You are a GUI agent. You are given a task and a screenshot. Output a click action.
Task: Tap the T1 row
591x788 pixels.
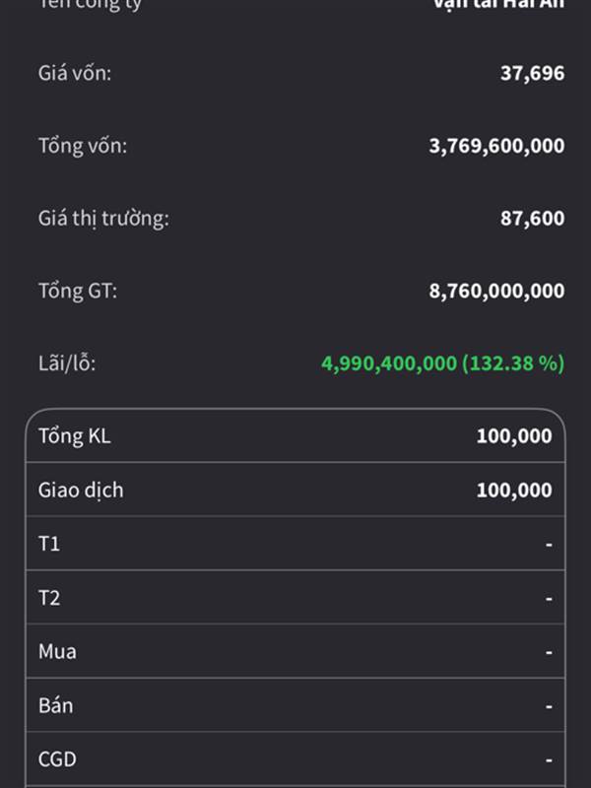(295, 544)
